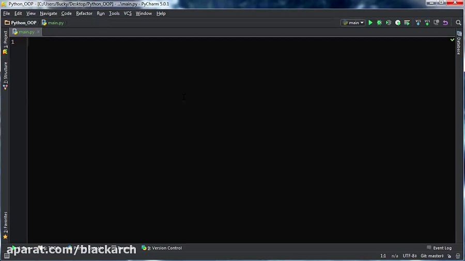Open the Navigate menu
Viewport: 465px width, 261px height.
49,13
